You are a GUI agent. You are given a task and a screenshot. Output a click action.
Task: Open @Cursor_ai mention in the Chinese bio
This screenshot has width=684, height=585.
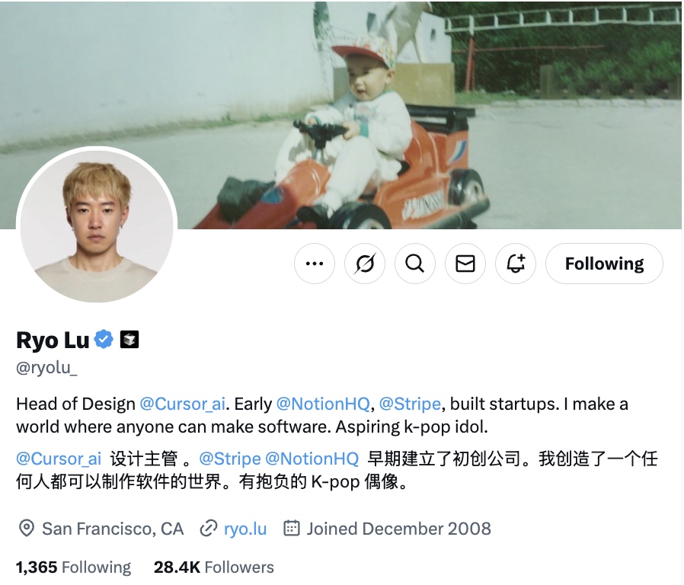[x=59, y=459]
